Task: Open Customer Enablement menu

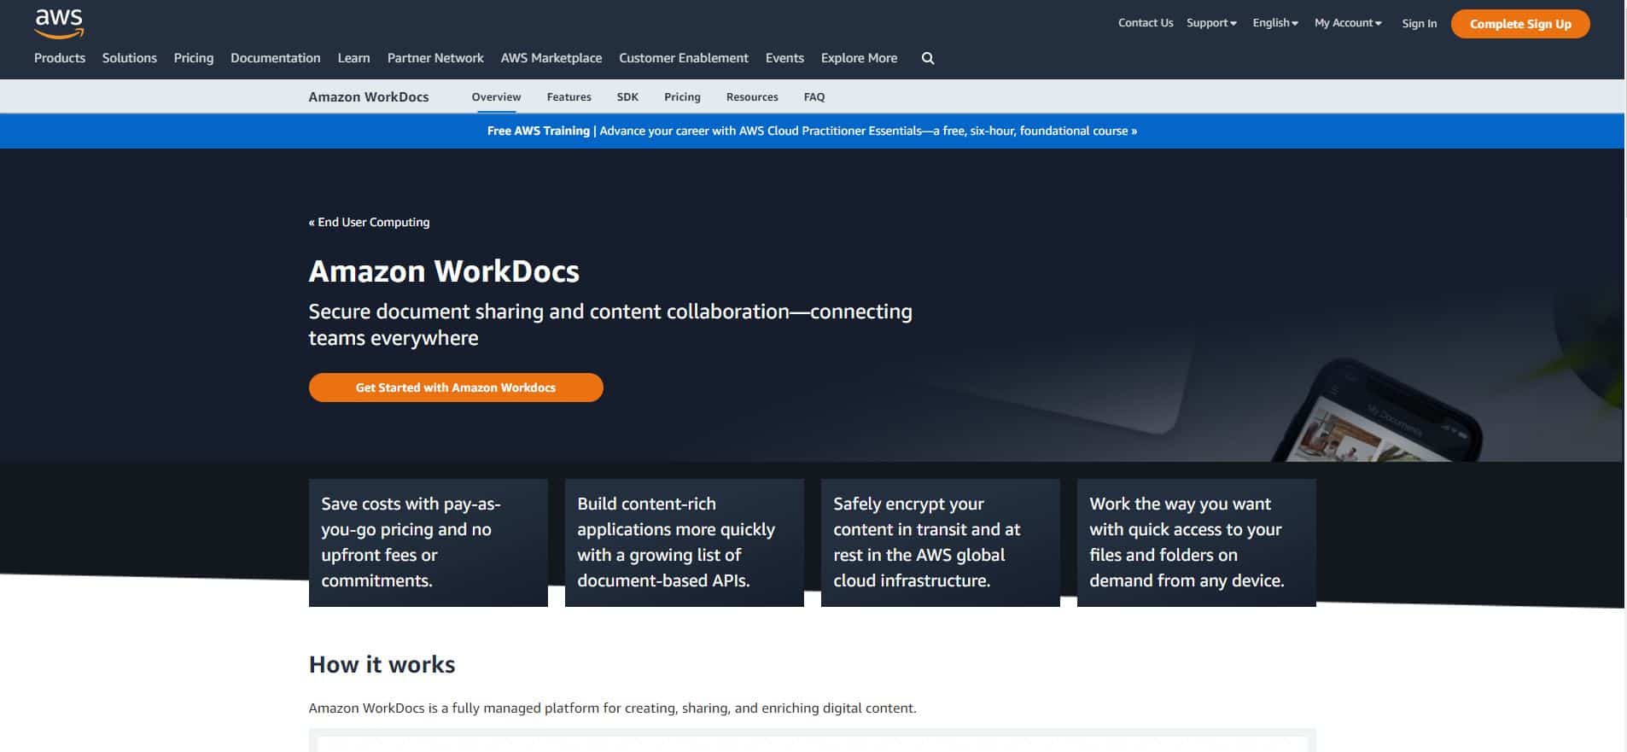Action: 684,58
